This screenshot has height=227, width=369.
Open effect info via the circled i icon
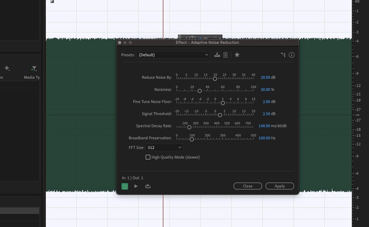(292, 55)
